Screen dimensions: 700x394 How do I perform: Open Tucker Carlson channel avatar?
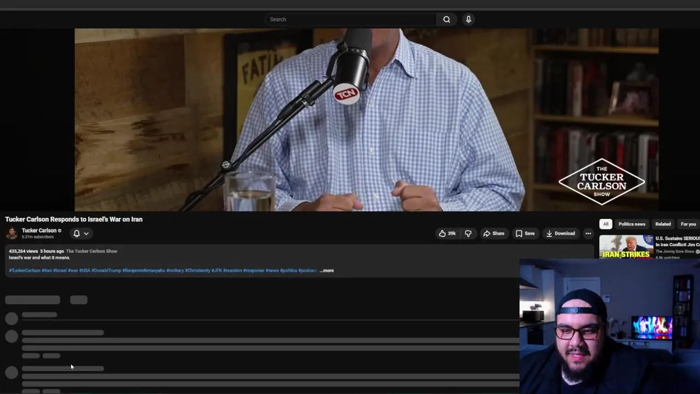(11, 233)
